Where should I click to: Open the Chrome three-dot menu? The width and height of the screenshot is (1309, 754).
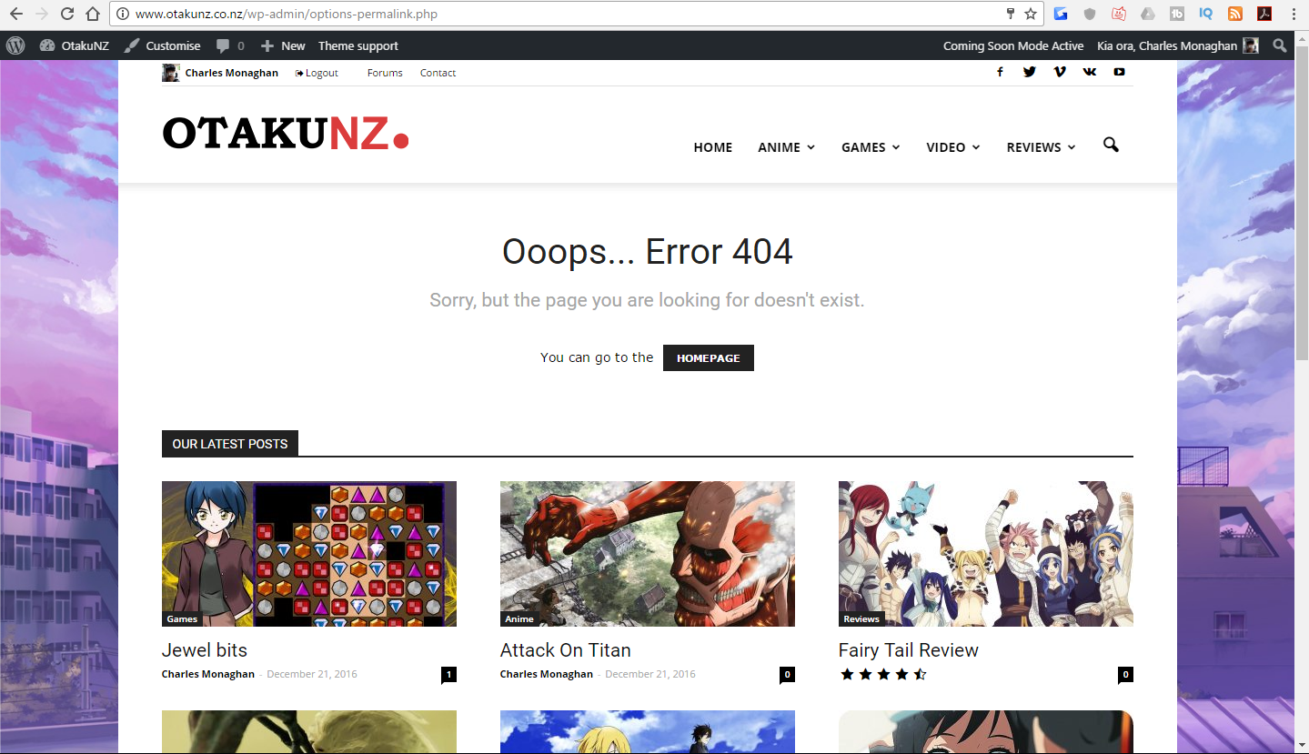pos(1294,14)
